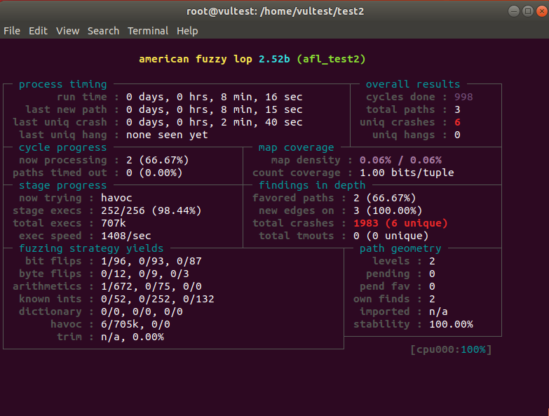Click the '(afl_test2)' banner name
The image size is (549, 416).
(x=331, y=59)
